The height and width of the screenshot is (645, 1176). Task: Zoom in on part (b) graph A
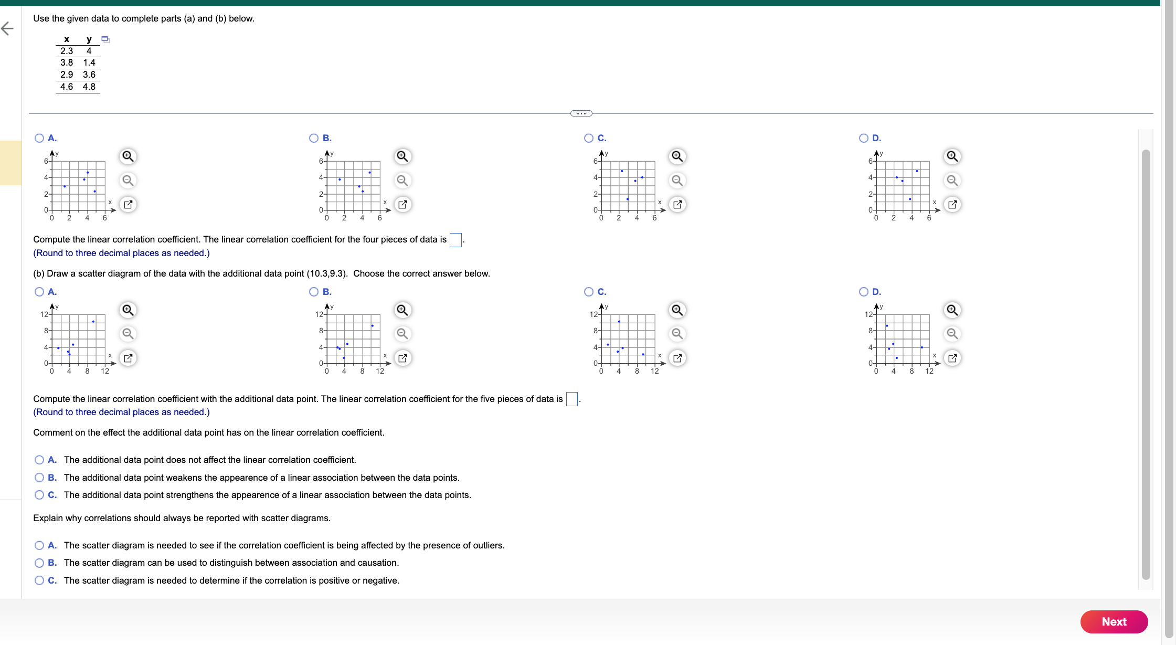coord(128,310)
